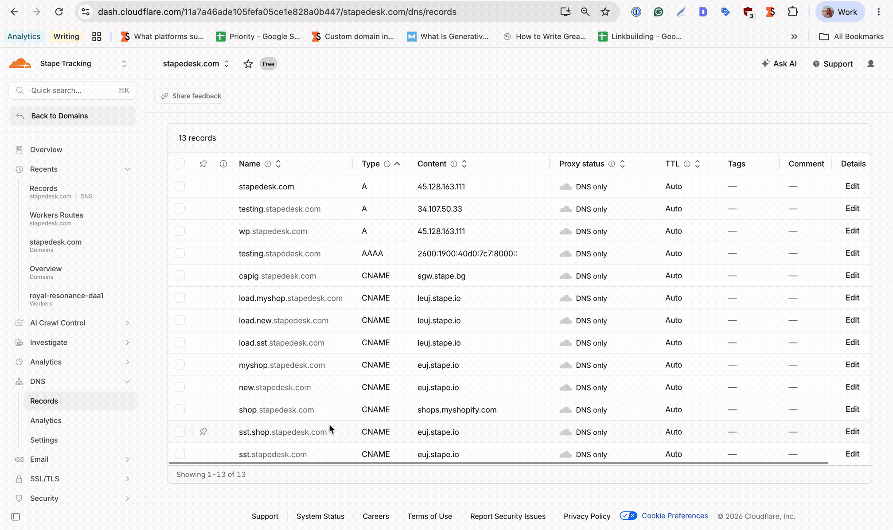
Task: Click the pin column header icon
Action: point(203,164)
